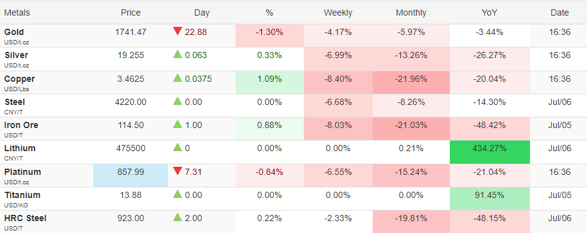This screenshot has height=233, width=587.
Task: Click the green up arrow in Lithium row
Action: (177, 147)
